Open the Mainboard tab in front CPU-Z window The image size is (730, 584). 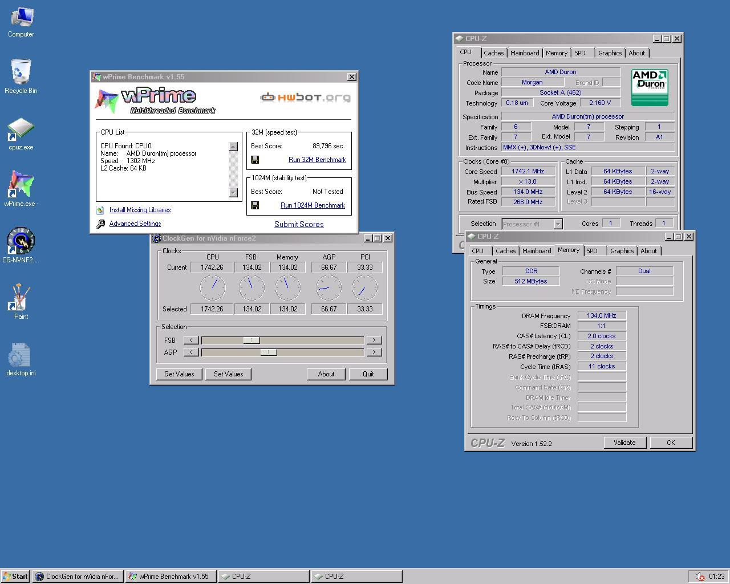coord(537,251)
